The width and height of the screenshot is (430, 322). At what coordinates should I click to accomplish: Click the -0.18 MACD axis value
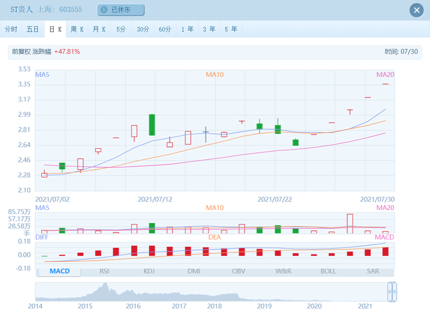point(23,268)
